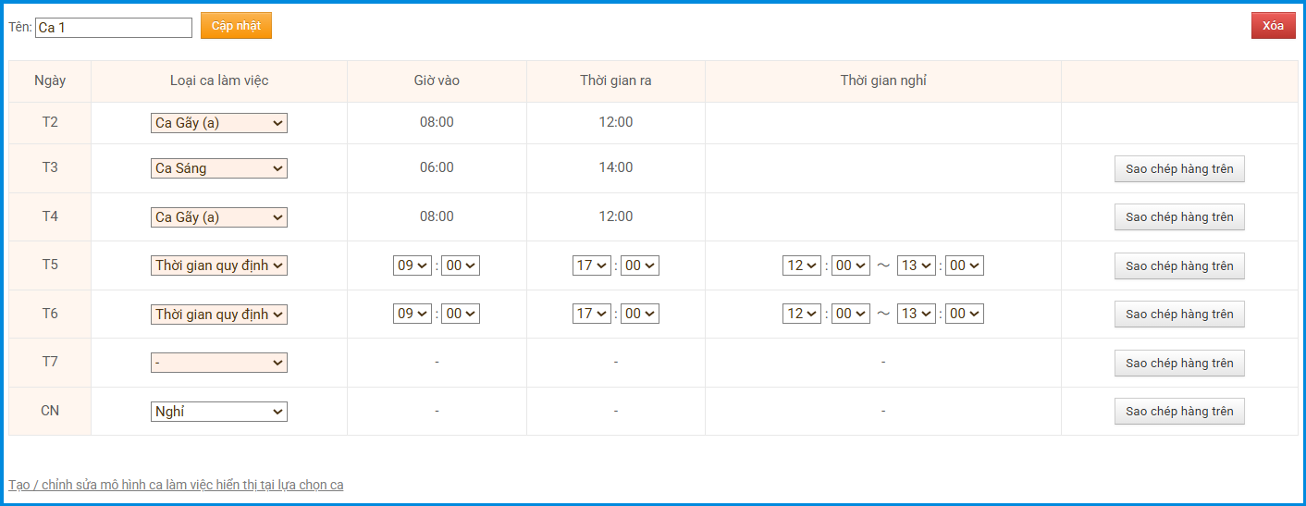Open T6 end hour dropdown
The width and height of the screenshot is (1306, 506).
[592, 314]
